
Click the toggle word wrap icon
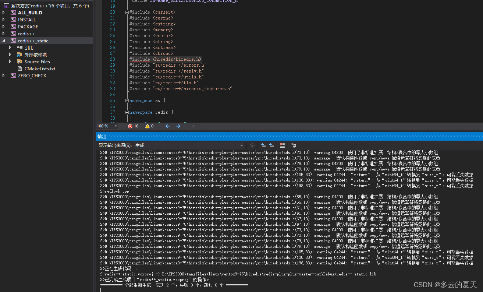(x=293, y=145)
